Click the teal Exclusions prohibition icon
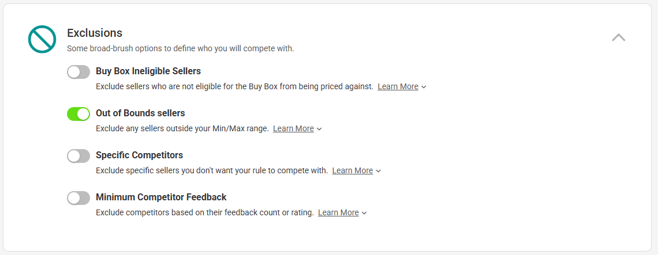This screenshot has width=658, height=255. click(x=42, y=39)
